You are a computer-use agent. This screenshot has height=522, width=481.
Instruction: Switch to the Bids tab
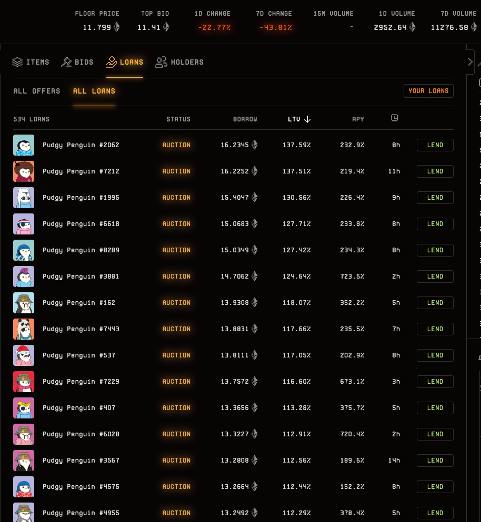point(77,62)
